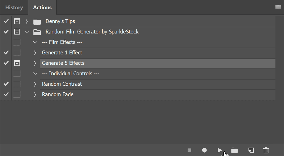Viewport: 284px width, 156px height.
Task: Open the Actions panel hamburger menu
Action: tap(278, 7)
